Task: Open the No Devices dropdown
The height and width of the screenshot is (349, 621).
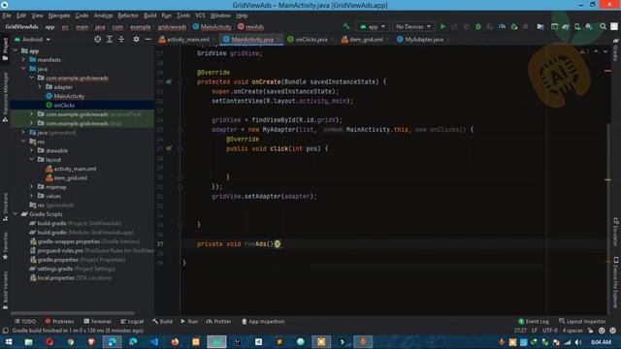Action: tap(413, 26)
